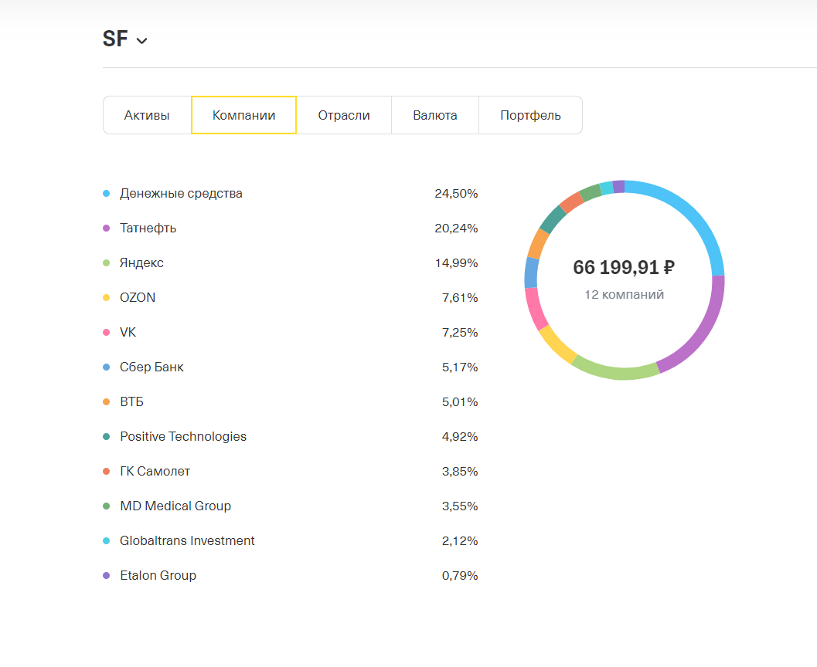
Task: Click the 5,01% share value
Action: click(460, 401)
